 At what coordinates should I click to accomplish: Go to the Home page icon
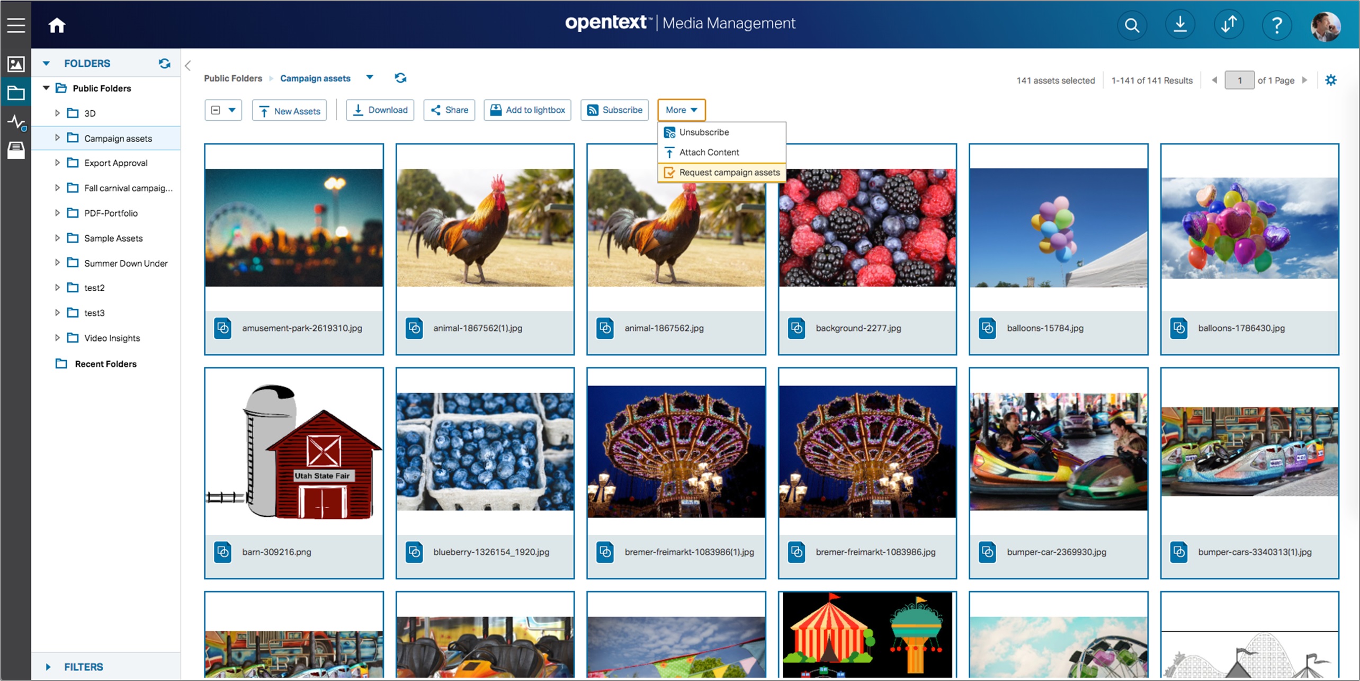(x=57, y=25)
